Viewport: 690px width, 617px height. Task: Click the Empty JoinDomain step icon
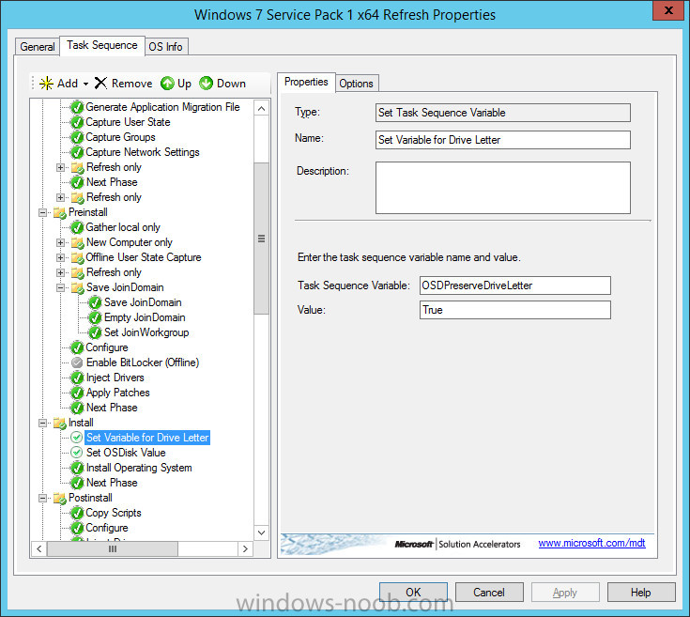coord(95,317)
